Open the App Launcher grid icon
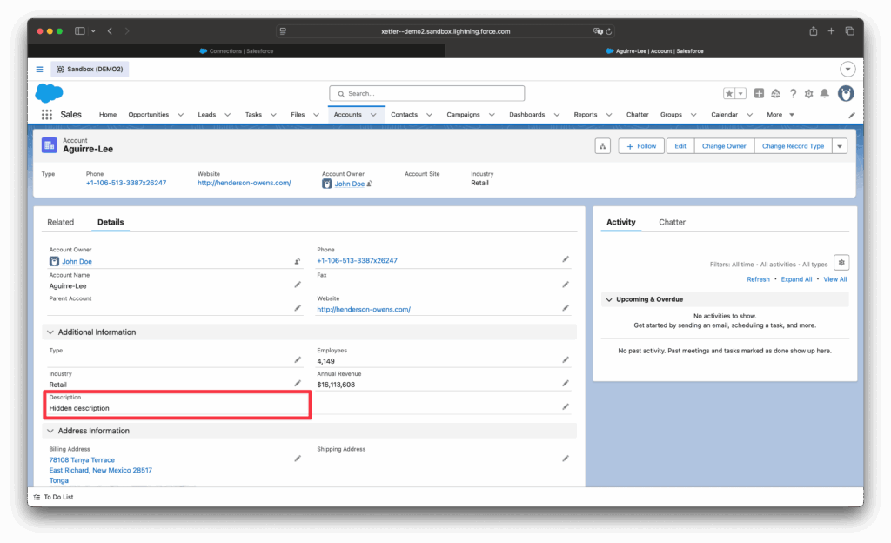 [x=47, y=115]
